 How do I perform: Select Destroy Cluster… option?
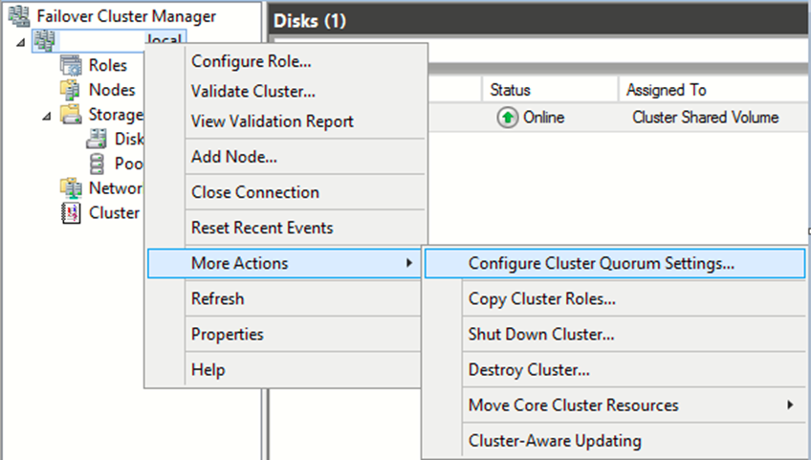click(529, 369)
